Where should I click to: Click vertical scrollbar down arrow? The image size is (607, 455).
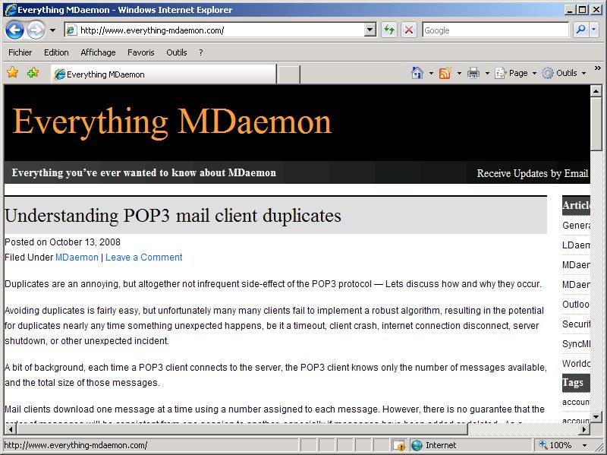[596, 417]
